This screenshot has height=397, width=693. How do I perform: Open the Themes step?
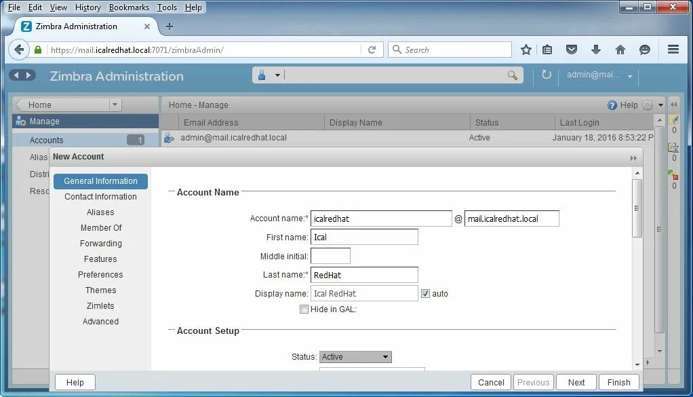pyautogui.click(x=101, y=290)
